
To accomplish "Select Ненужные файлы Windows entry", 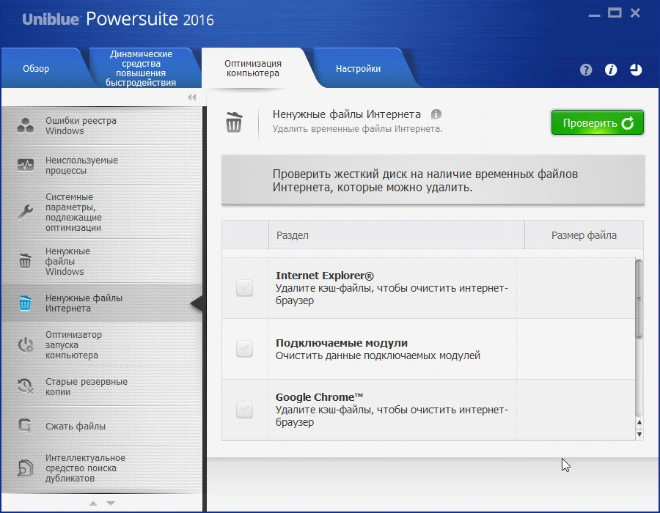I will coord(102,261).
